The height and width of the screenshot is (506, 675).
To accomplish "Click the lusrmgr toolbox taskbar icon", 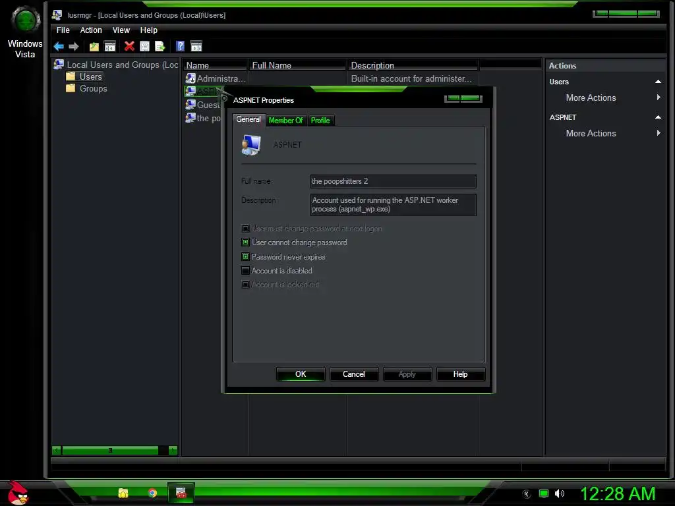I will (x=181, y=493).
